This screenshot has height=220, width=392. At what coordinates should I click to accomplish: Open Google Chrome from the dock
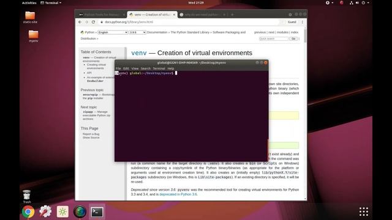(28, 212)
